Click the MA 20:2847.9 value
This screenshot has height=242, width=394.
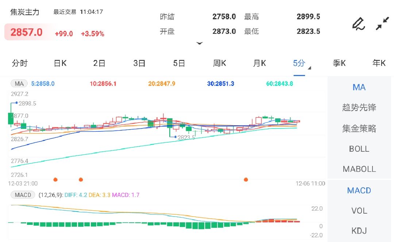click(162, 83)
